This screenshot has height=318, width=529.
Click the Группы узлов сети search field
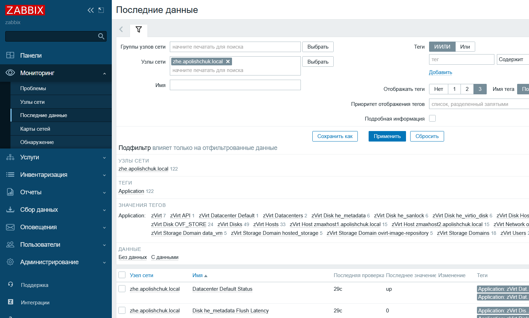(x=235, y=47)
